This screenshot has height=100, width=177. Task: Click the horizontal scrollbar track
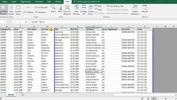click(144, 95)
